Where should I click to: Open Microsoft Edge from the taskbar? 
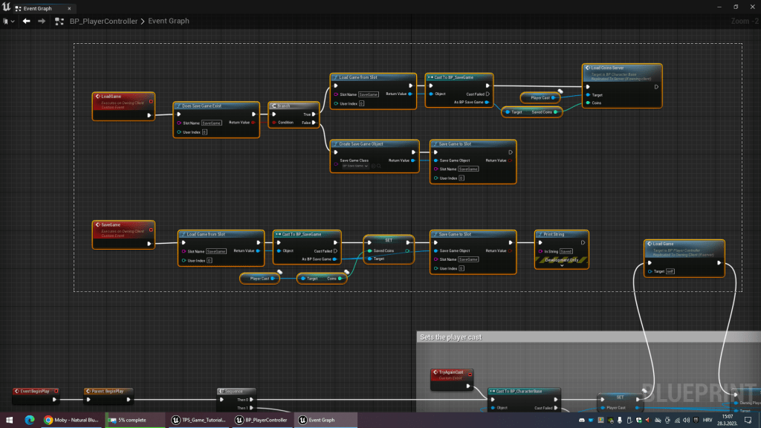[30, 420]
